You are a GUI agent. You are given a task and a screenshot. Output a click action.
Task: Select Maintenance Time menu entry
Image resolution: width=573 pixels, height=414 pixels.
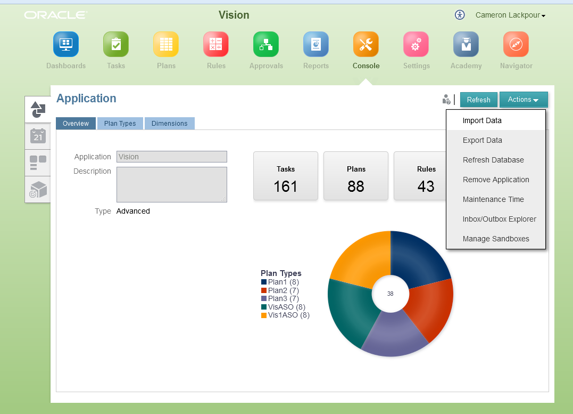coord(496,199)
